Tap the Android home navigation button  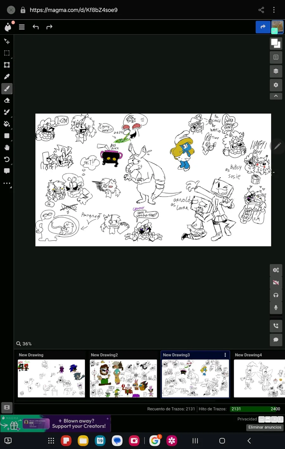click(222, 441)
